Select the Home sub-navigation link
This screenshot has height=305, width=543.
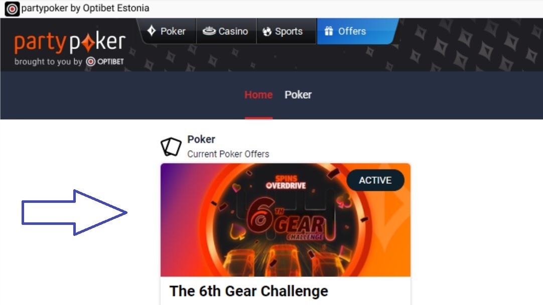pos(258,95)
